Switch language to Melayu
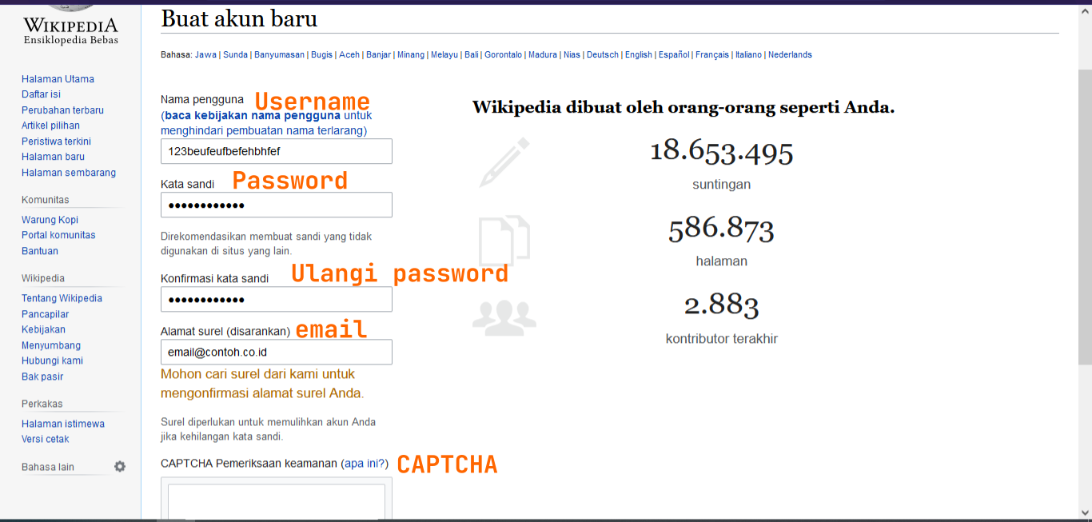The height and width of the screenshot is (522, 1092). click(x=444, y=55)
